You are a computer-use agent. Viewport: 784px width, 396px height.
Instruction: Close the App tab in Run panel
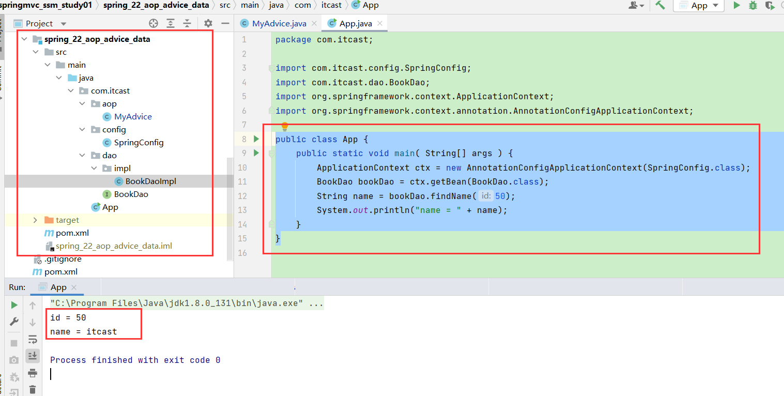click(73, 287)
